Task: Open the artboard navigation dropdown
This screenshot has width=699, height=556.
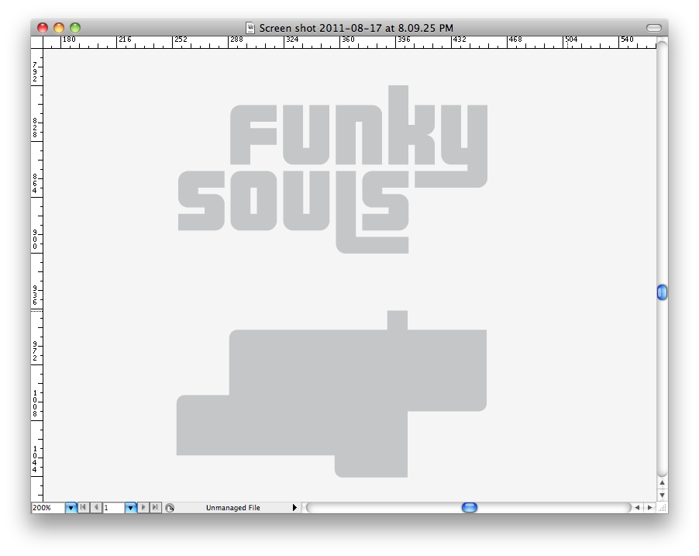Action: click(x=130, y=507)
